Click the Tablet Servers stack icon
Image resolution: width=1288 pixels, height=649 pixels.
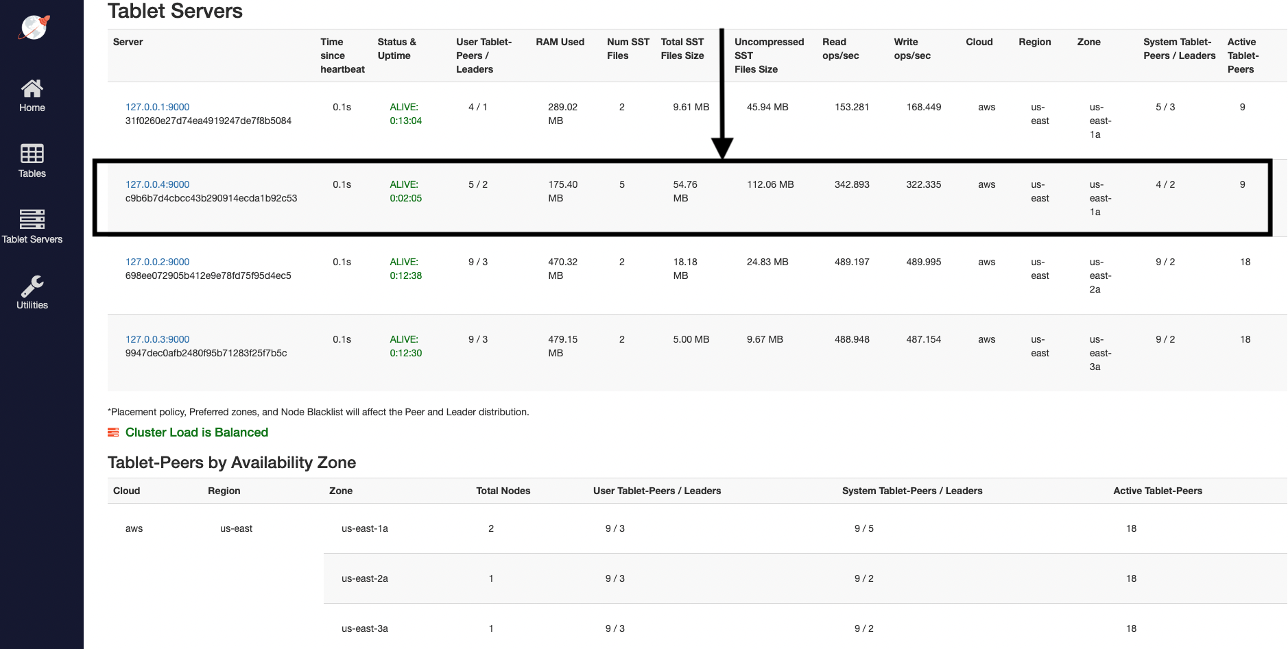tap(32, 220)
